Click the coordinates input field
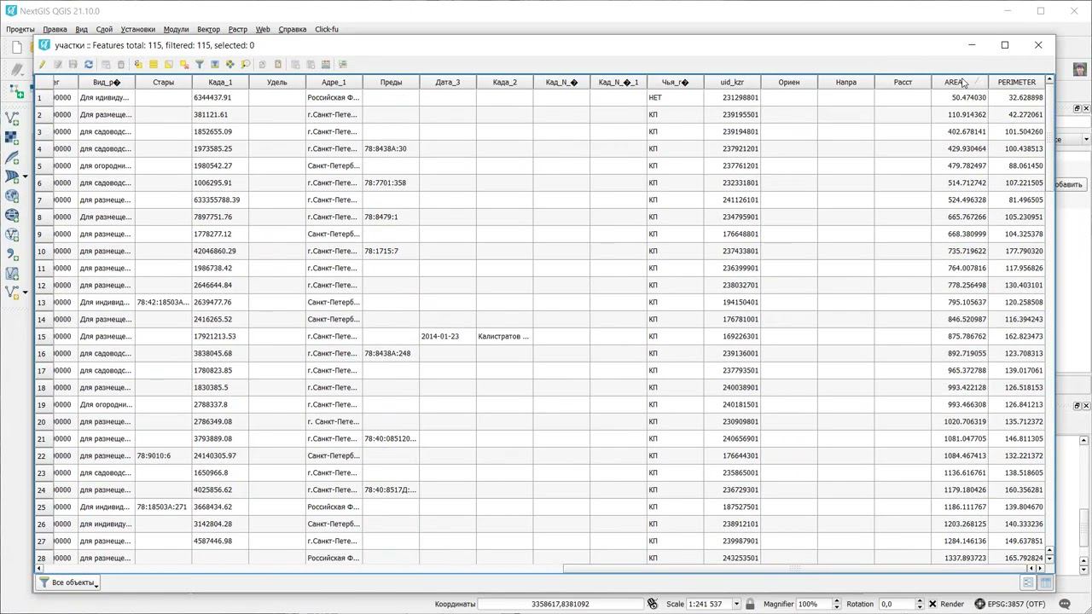The width and height of the screenshot is (1092, 614). click(x=559, y=604)
